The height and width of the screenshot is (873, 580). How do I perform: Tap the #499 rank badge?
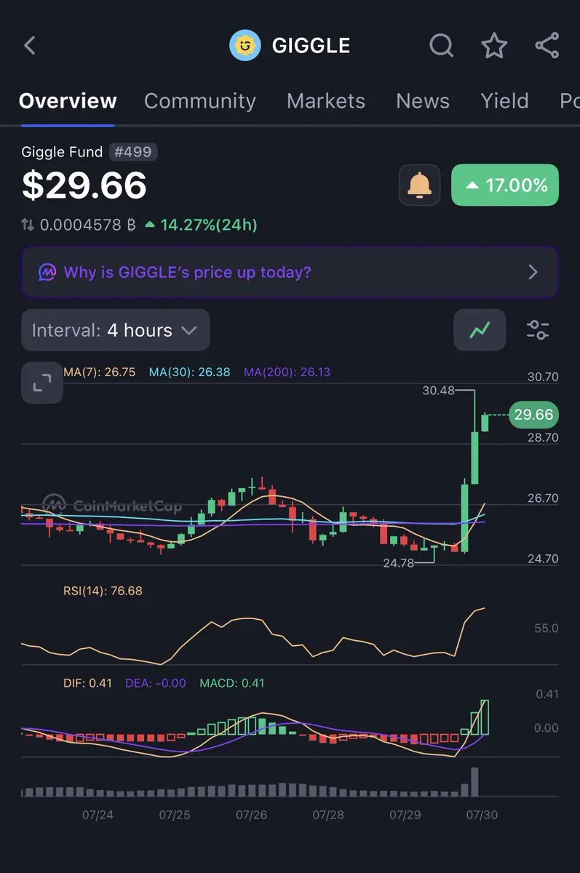133,152
